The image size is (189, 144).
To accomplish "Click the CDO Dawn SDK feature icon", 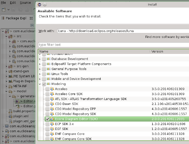I will [52, 104].
